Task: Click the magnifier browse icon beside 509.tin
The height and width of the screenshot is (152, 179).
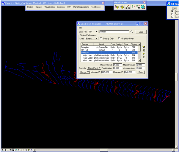Action: (132, 32)
